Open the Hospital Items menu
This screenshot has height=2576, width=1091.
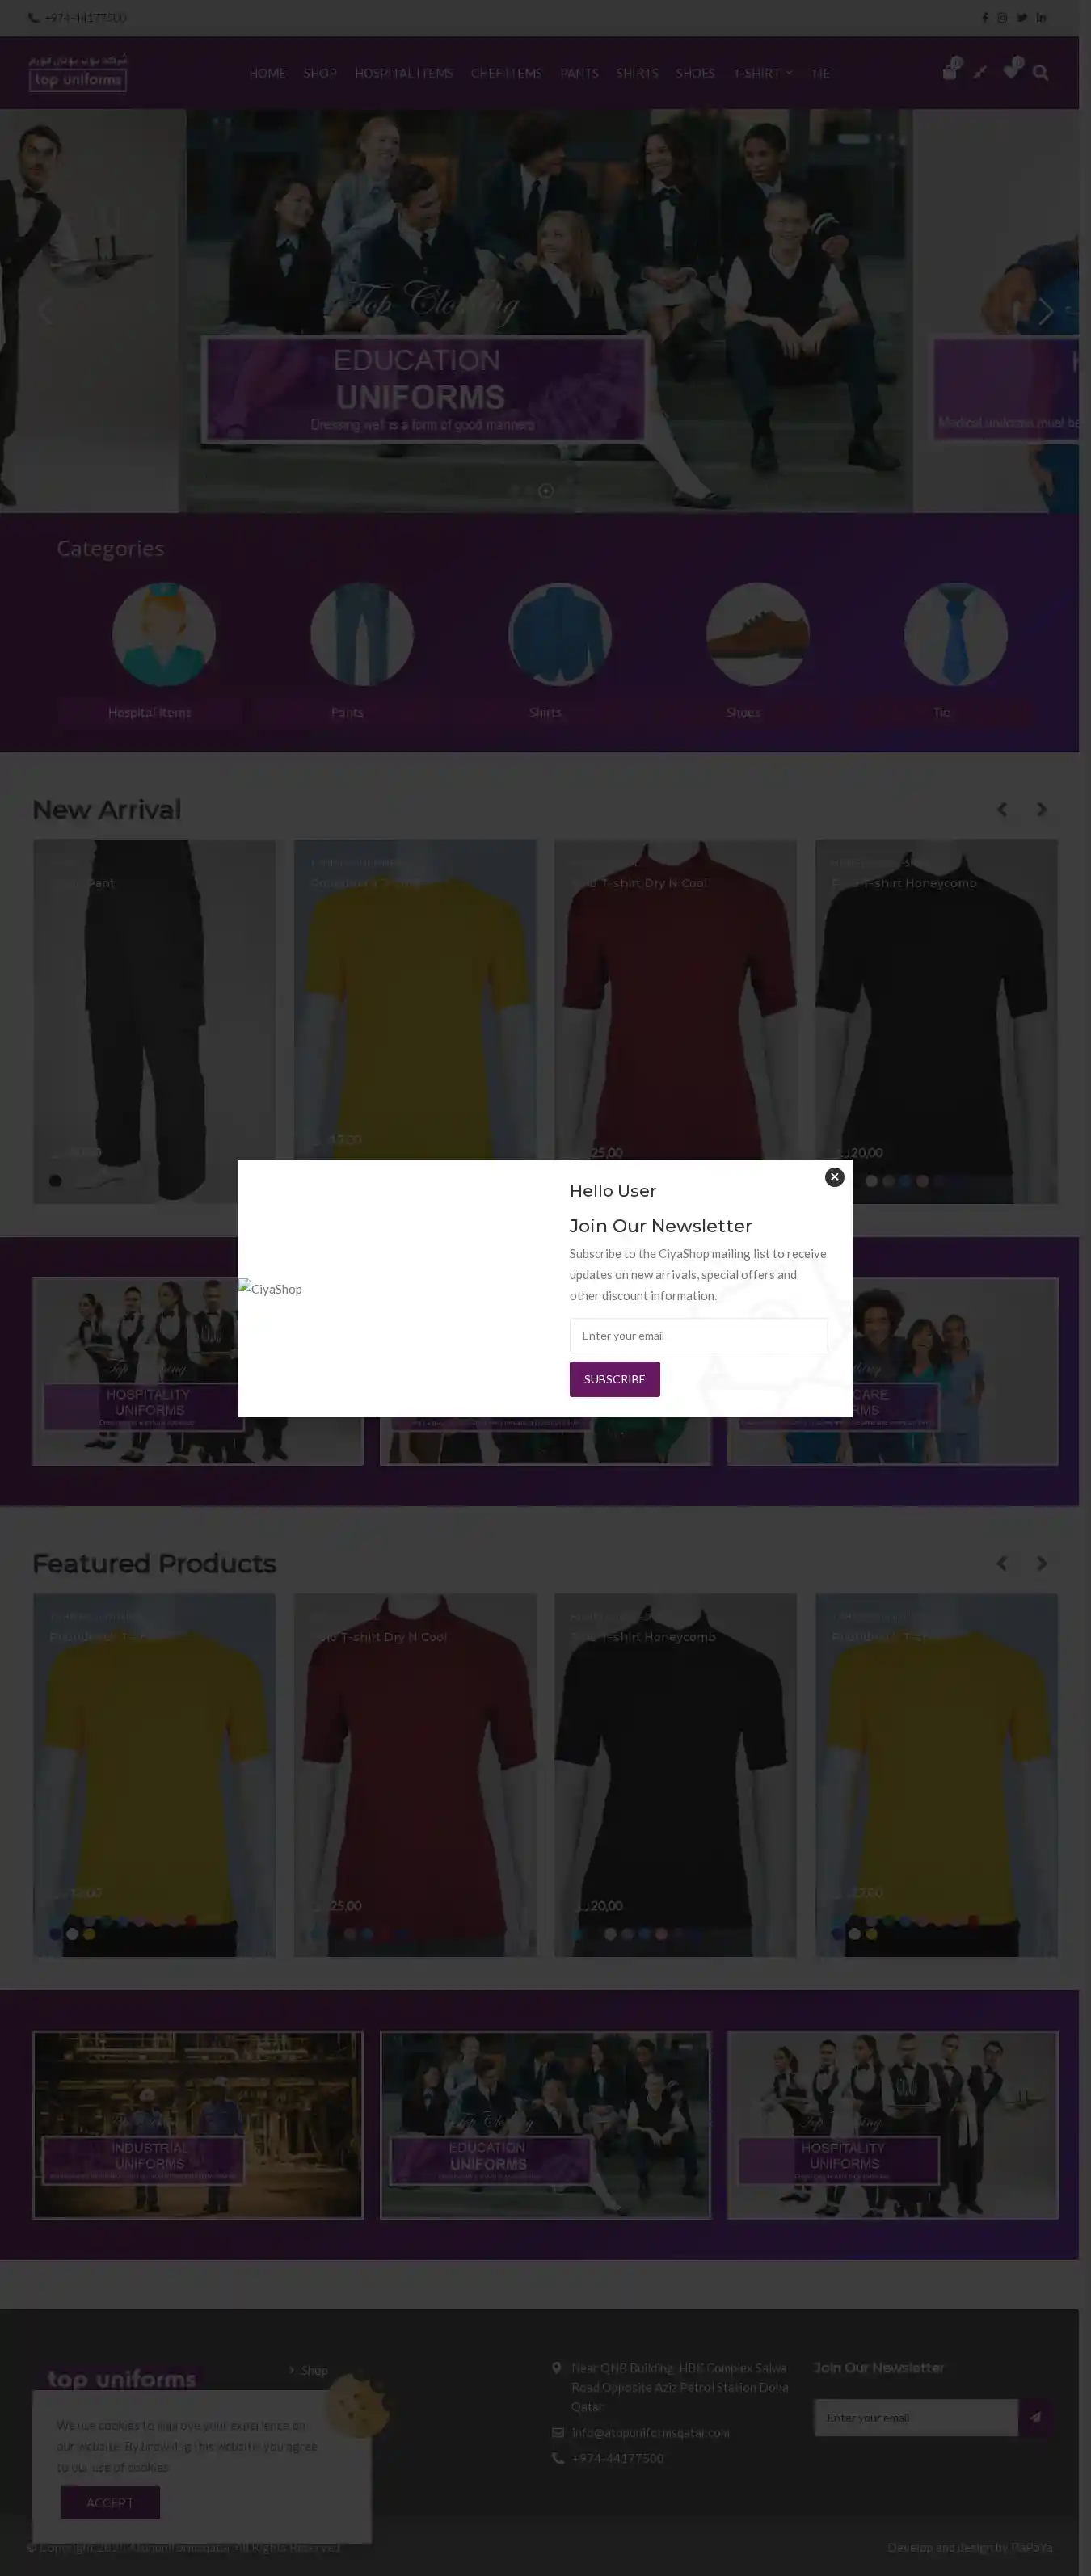point(403,73)
